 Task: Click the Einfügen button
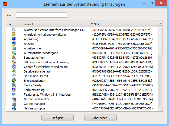pyautogui.click(x=57, y=118)
